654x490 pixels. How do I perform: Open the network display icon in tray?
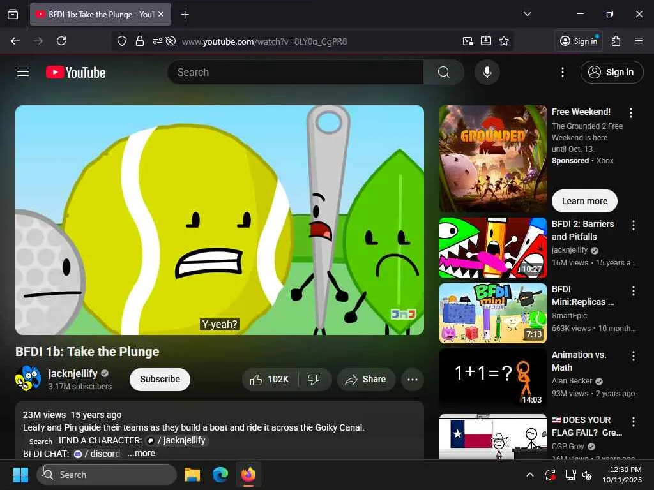point(570,475)
